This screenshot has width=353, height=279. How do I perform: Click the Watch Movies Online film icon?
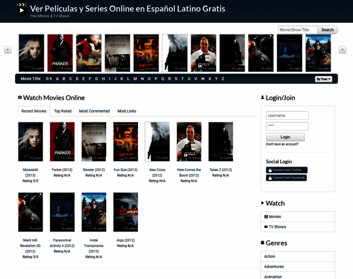pyautogui.click(x=20, y=97)
